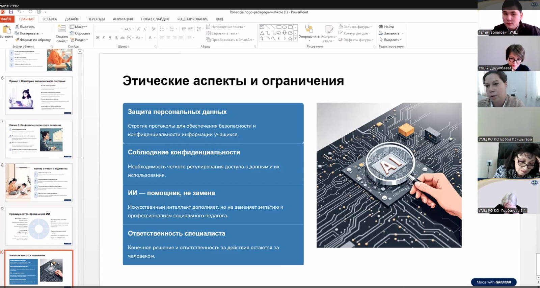Switch to the ПЕРЕХОДЫ tab
540x288 pixels.
[96, 19]
